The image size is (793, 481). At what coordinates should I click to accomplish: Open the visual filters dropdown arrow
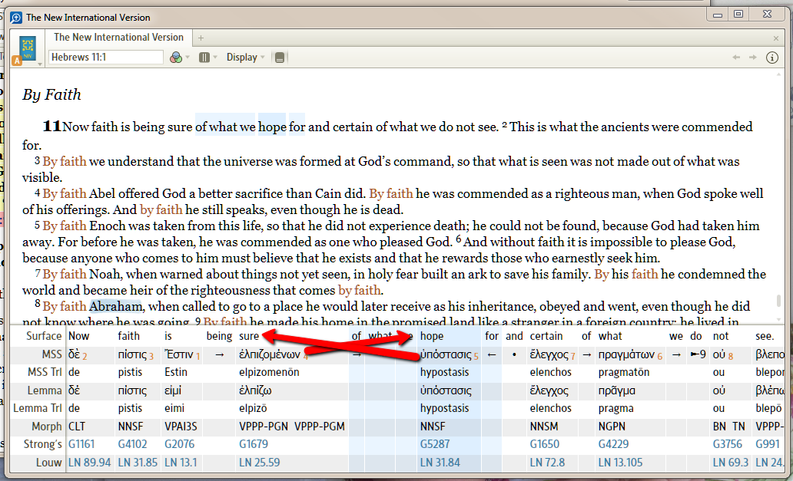coord(187,58)
